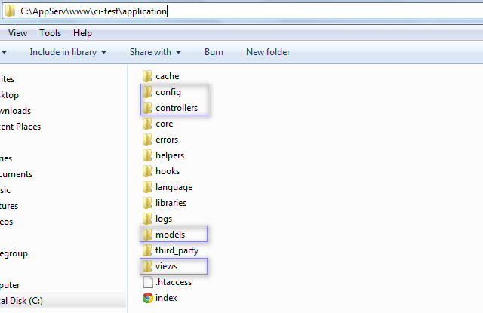This screenshot has width=483, height=313.
Task: Select the cache folder icon
Action: [x=147, y=76]
